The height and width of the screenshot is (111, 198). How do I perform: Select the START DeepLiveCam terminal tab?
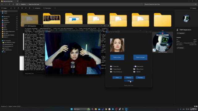(x=33, y=26)
